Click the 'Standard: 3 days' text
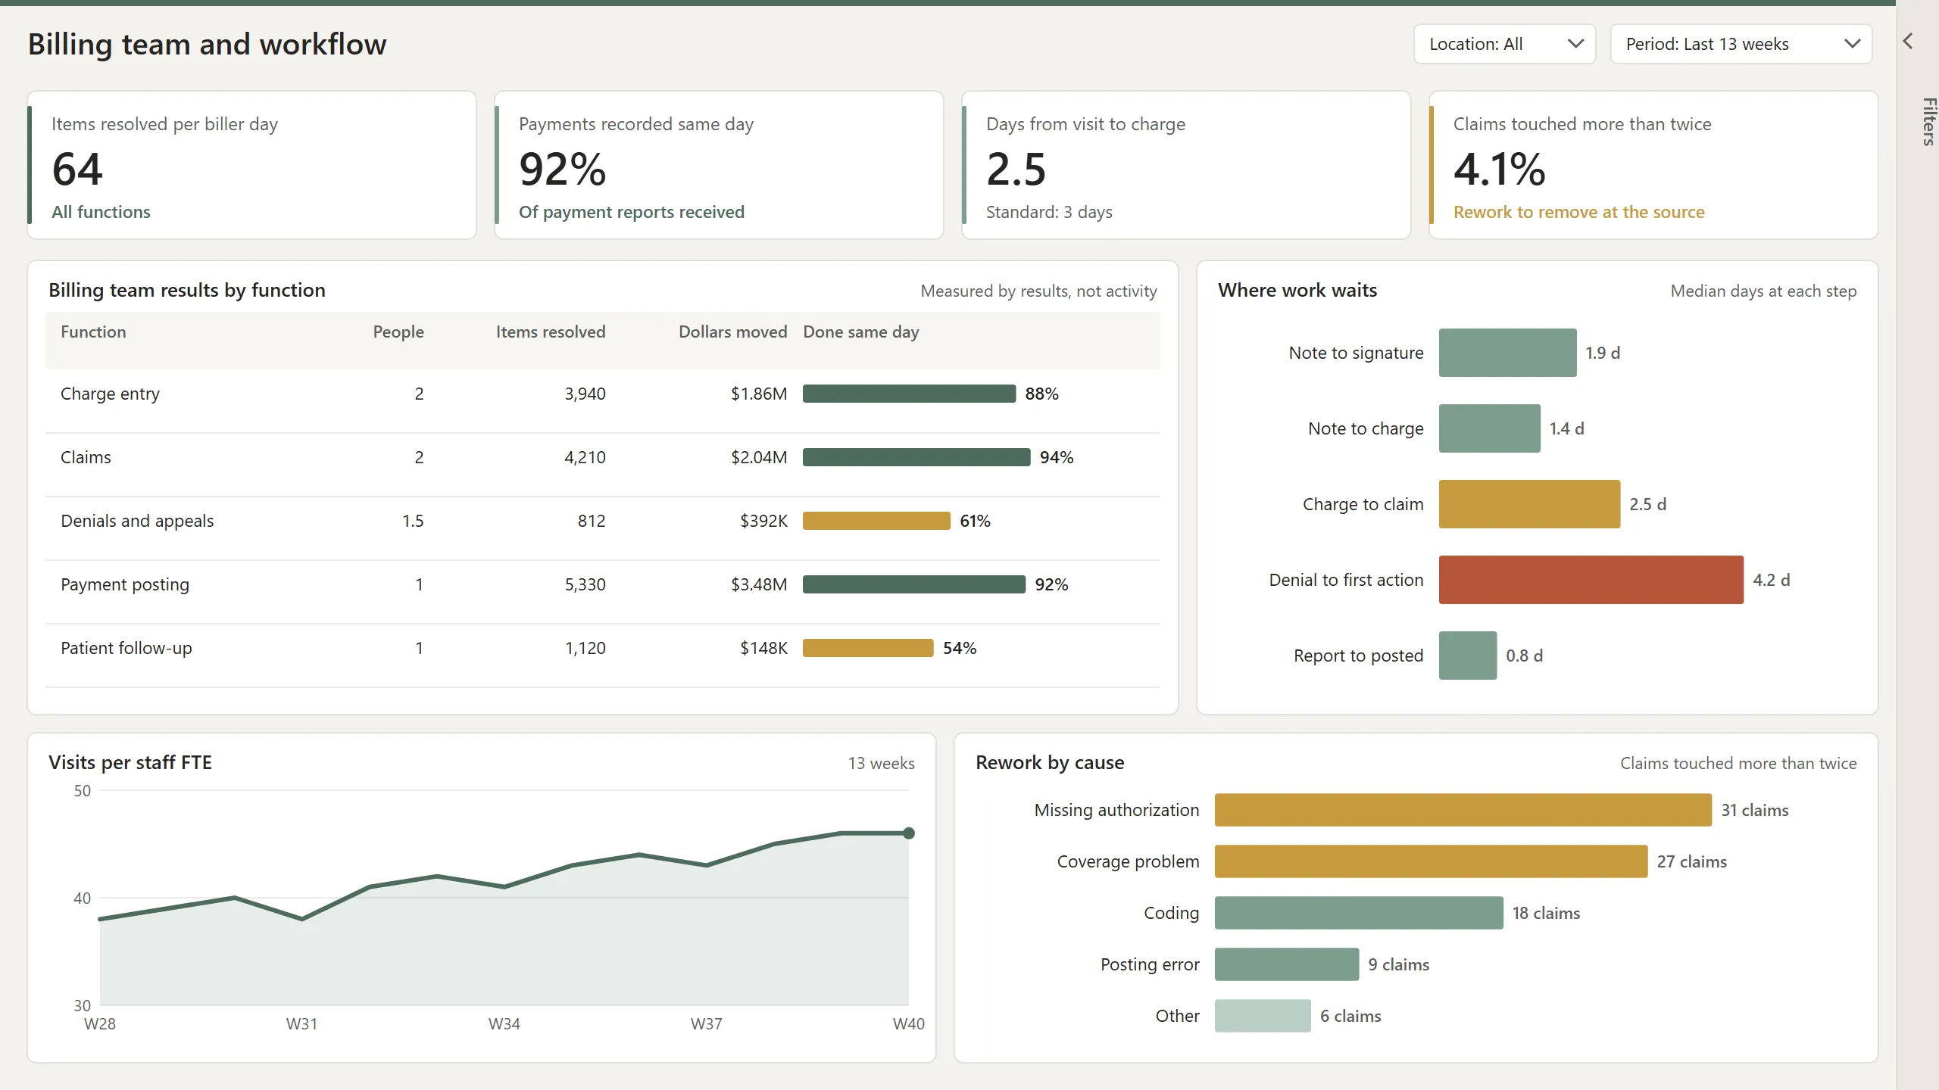This screenshot has width=1939, height=1090. click(x=1049, y=212)
